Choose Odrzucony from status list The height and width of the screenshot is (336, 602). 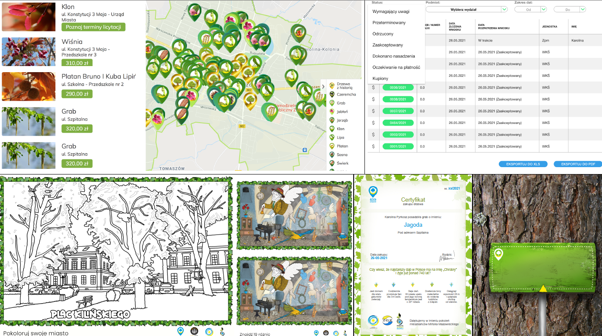(383, 34)
